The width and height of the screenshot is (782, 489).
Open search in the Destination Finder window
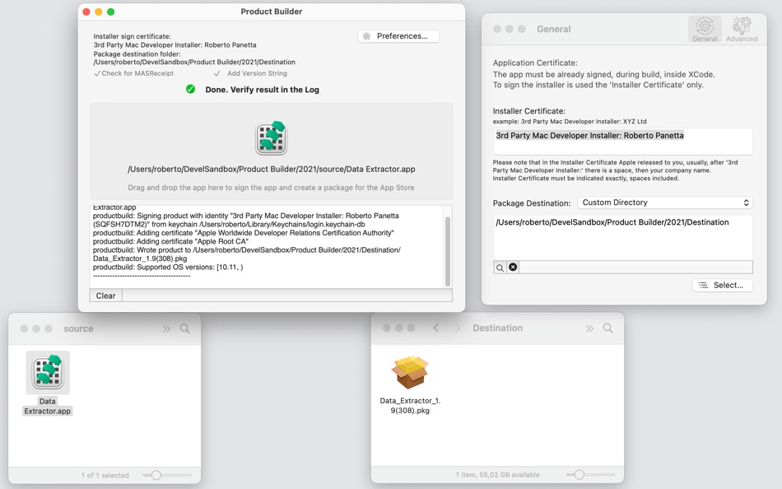pyautogui.click(x=607, y=328)
